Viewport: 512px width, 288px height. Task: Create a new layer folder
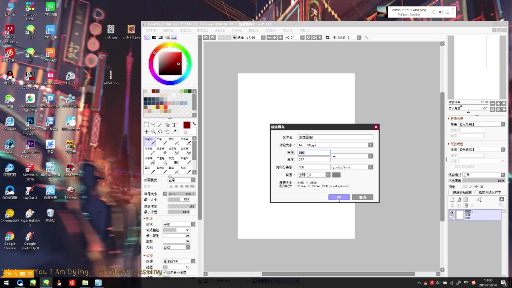tap(466, 199)
